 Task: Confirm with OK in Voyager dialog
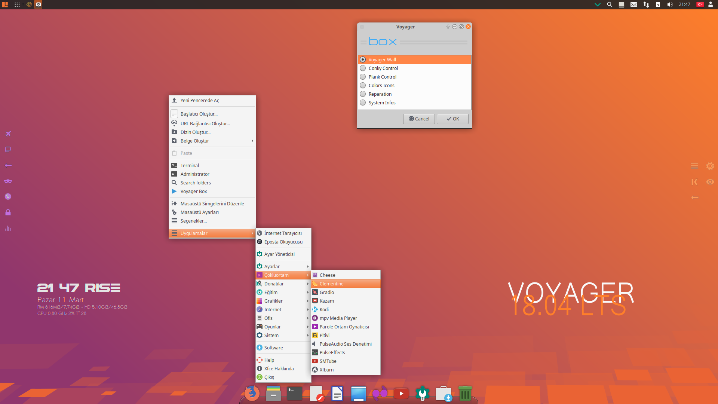pyautogui.click(x=452, y=119)
